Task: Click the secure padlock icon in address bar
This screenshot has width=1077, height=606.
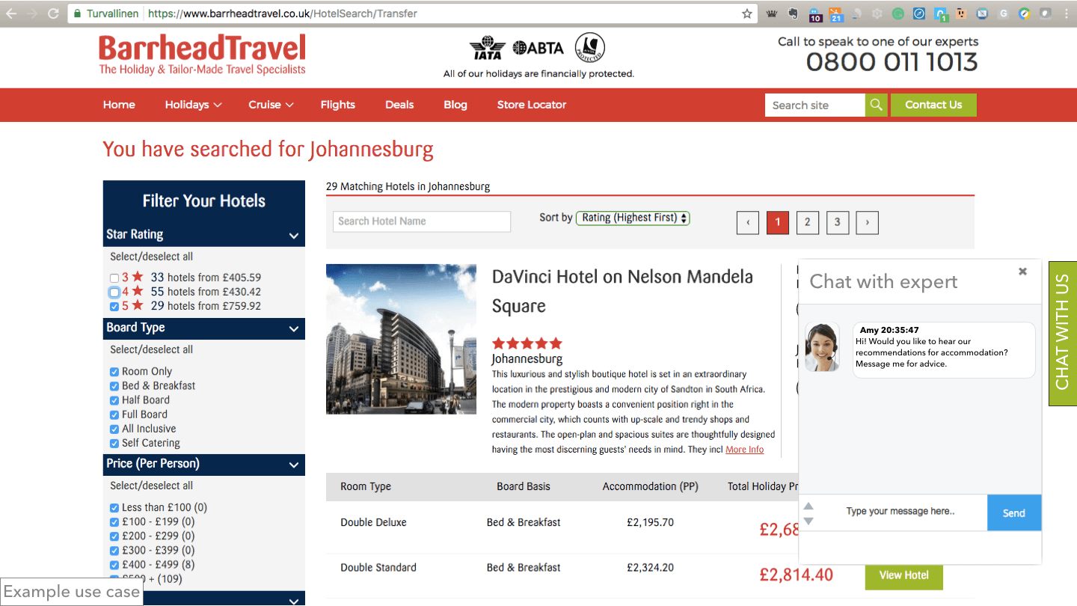Action: [x=76, y=13]
